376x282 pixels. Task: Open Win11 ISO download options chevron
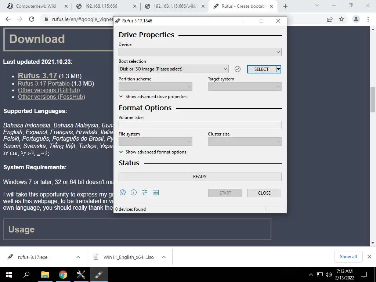[164, 257]
